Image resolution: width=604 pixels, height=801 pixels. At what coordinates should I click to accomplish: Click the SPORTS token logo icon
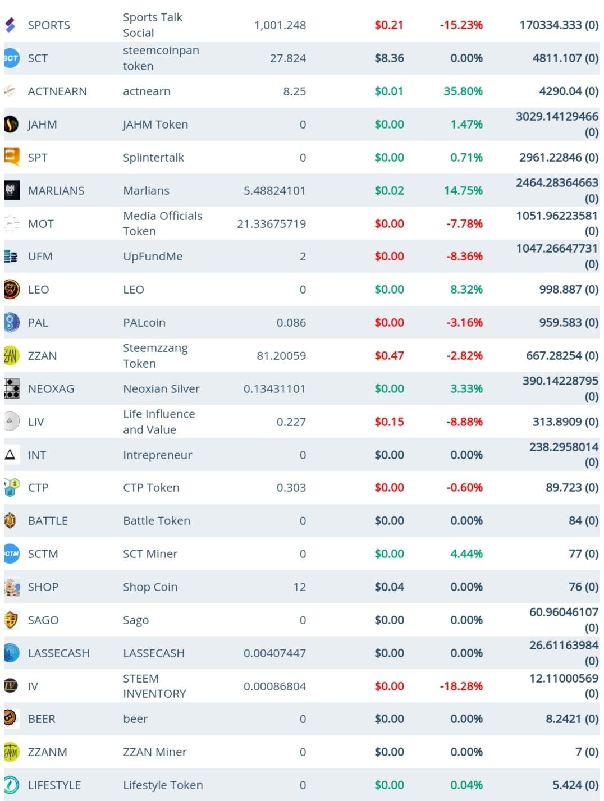(10, 25)
